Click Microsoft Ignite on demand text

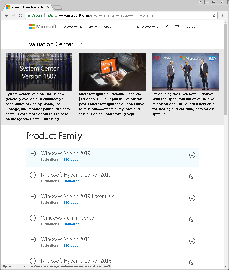(x=112, y=104)
